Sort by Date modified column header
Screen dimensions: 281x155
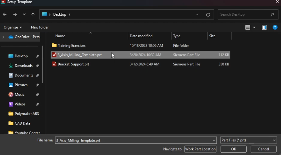tap(141, 36)
